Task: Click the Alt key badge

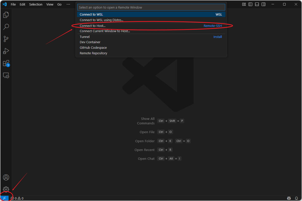Action: click(171, 159)
